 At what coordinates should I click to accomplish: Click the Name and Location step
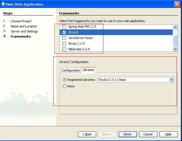[x=24, y=26]
